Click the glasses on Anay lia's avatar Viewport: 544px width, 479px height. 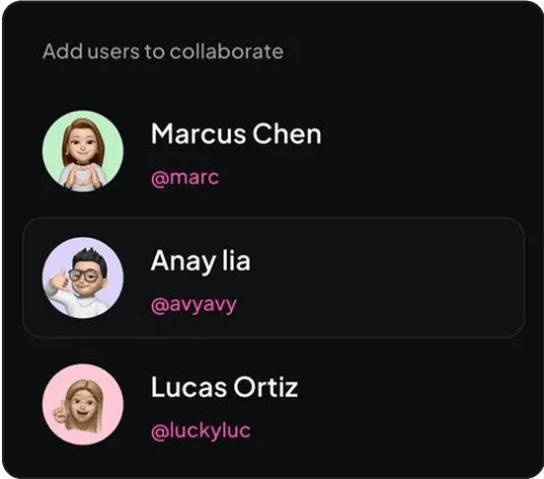pos(84,276)
